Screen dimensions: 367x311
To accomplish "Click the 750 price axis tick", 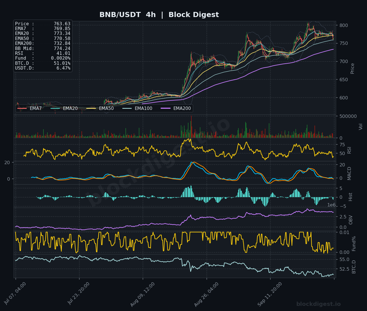I will (x=344, y=43).
